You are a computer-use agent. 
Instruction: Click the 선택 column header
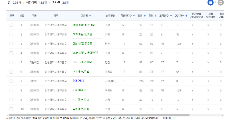[12, 16]
